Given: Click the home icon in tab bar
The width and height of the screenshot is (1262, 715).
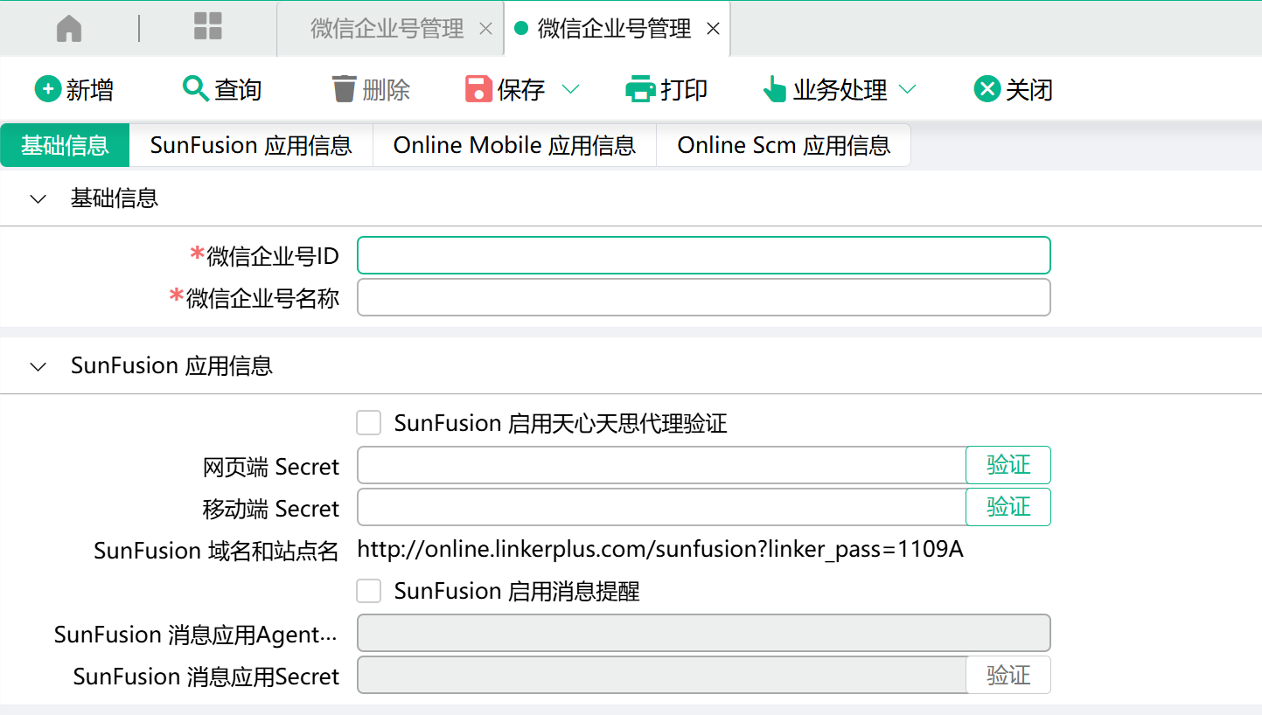Looking at the screenshot, I should click(69, 29).
